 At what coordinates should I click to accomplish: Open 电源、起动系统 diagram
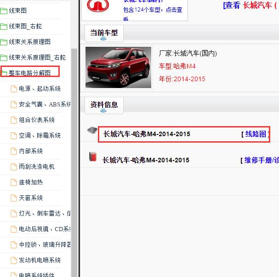[40, 89]
